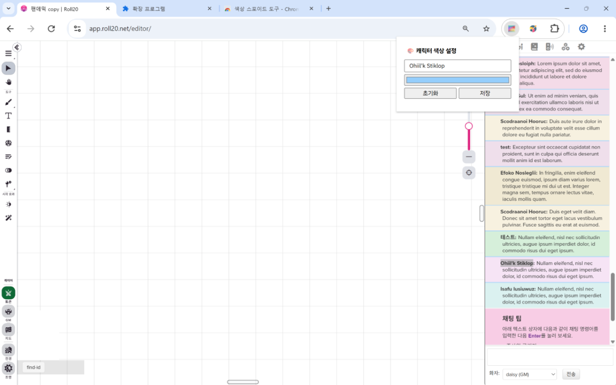
Task: Open the 화자 speaker dropdown daisy (GM)
Action: click(529, 374)
